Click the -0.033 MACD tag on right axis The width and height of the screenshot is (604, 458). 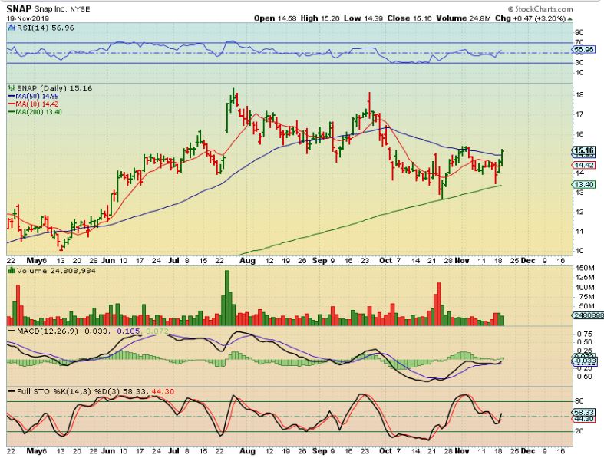tap(584, 361)
